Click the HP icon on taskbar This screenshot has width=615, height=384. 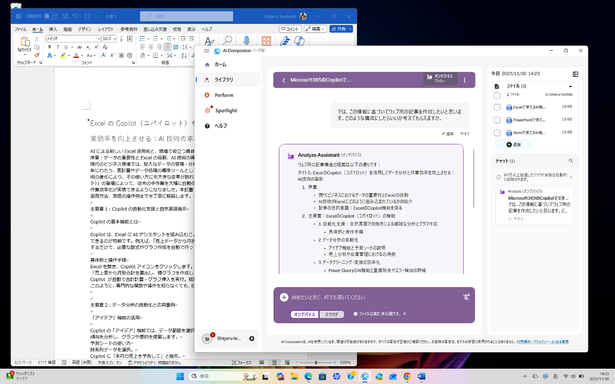(337, 376)
